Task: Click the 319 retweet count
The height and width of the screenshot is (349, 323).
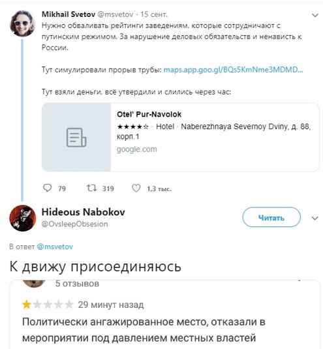Action: pos(108,189)
